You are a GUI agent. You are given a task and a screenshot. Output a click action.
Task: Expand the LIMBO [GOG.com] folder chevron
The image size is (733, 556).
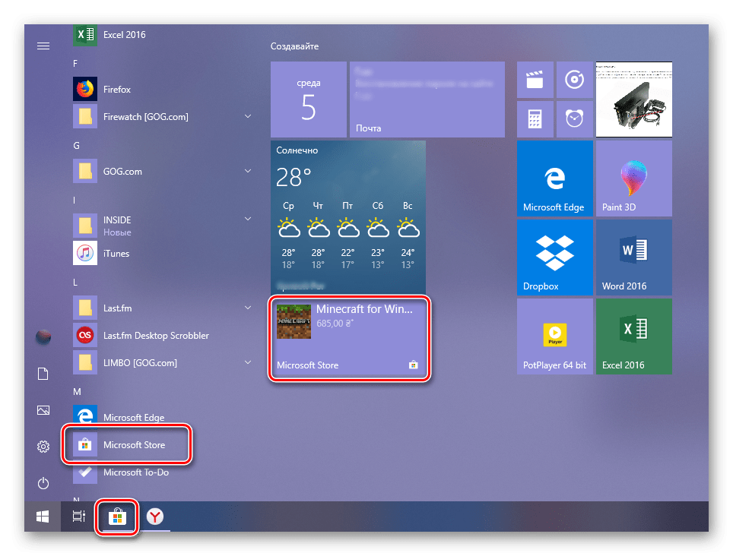248,362
